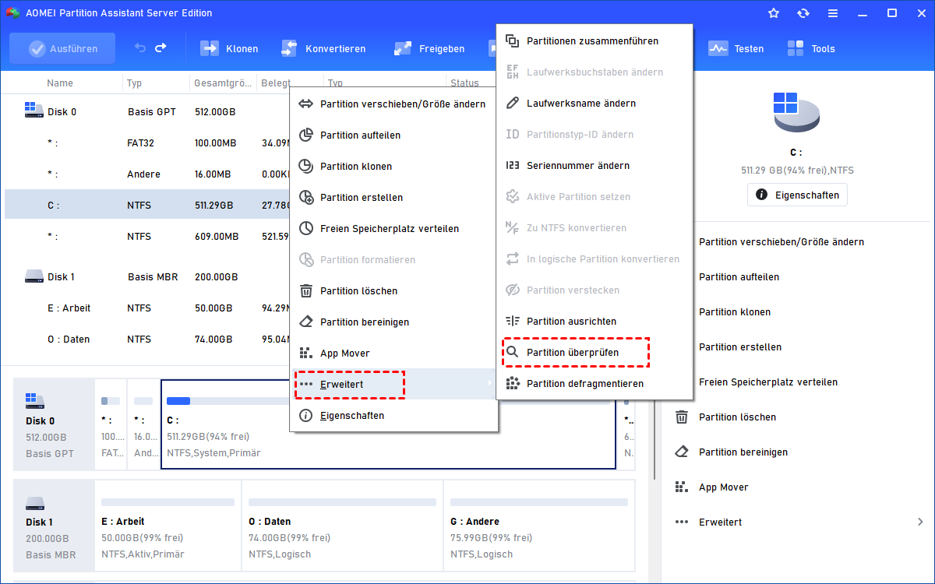Viewport: 935px width, 584px height.
Task: Expand the Erweitert submenu entry
Action: point(393,384)
